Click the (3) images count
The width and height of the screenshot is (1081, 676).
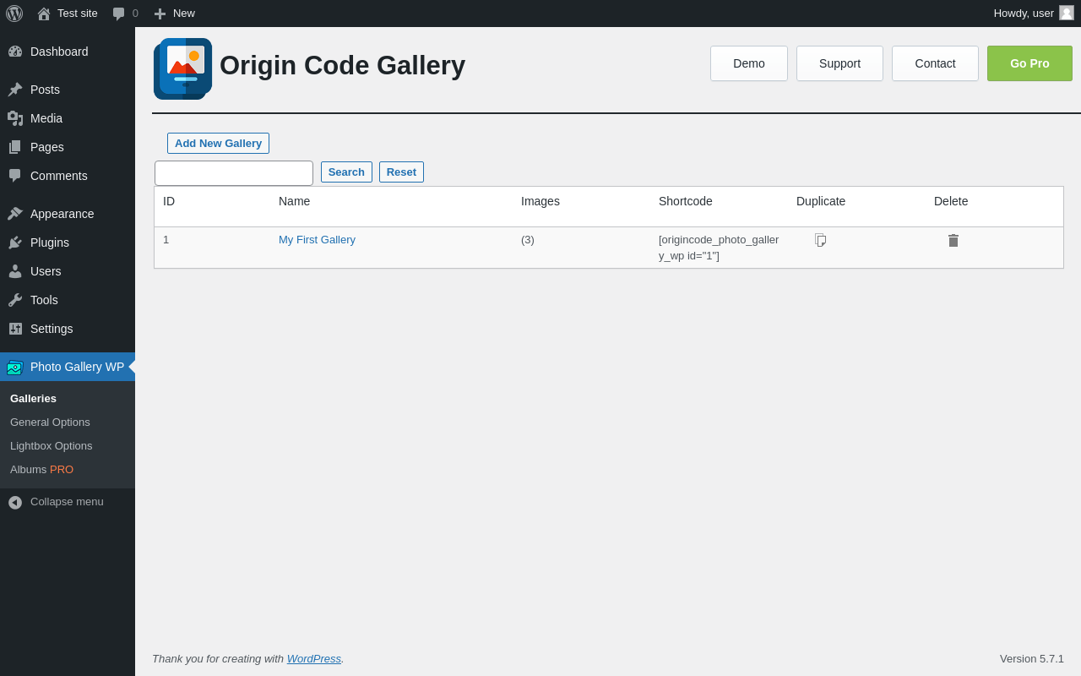pos(528,240)
